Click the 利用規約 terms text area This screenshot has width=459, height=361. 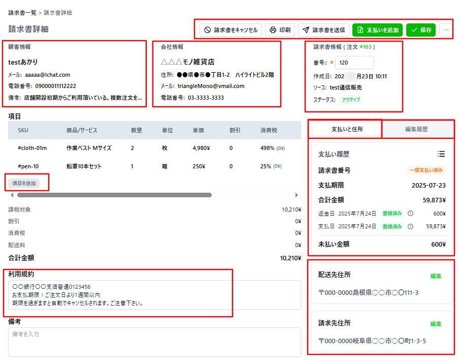[x=154, y=295]
